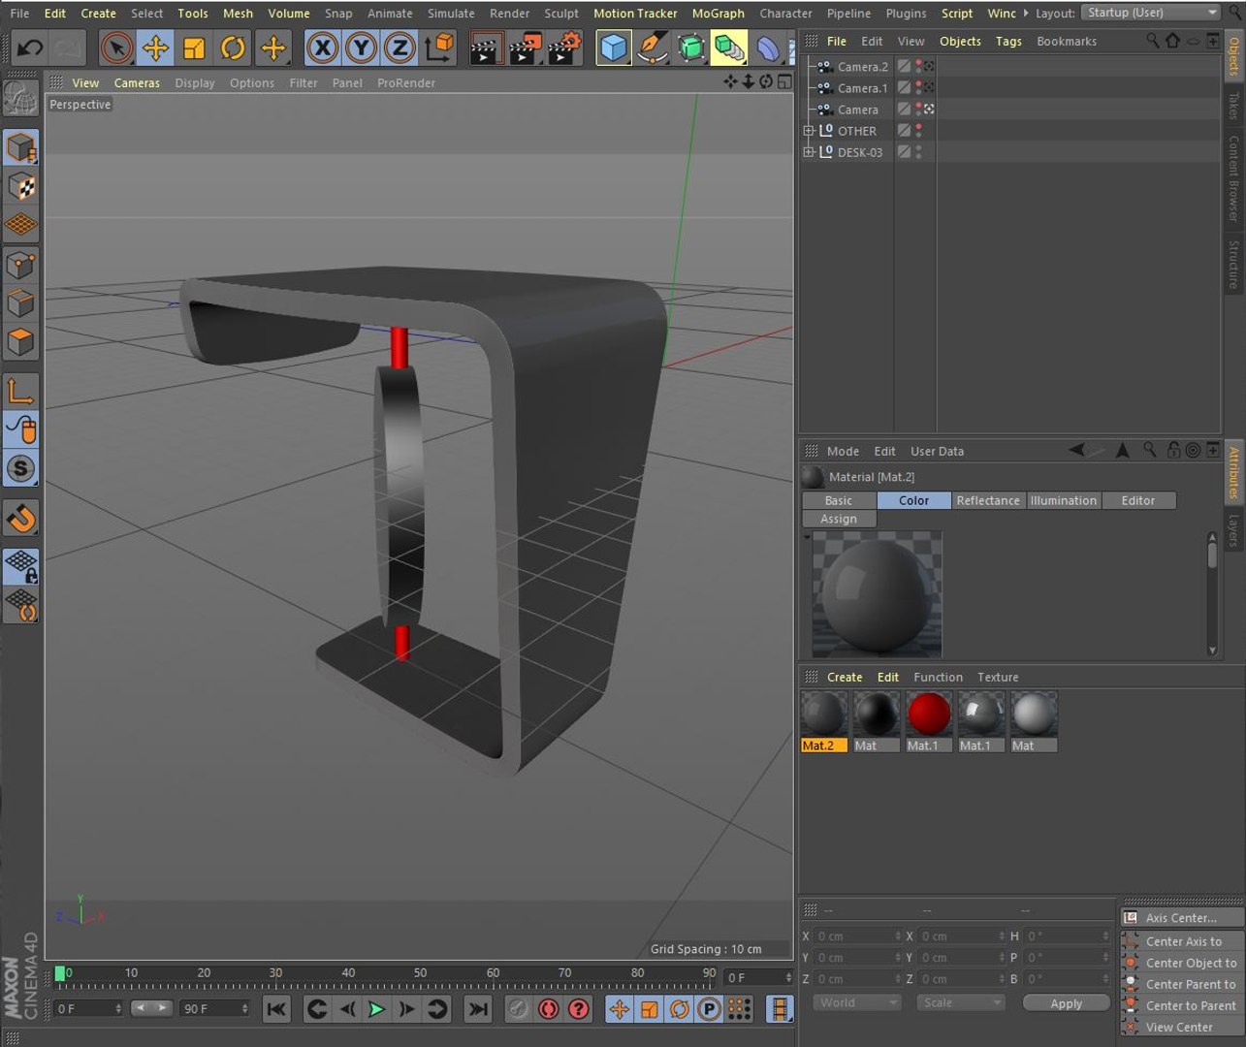The height and width of the screenshot is (1047, 1246).
Task: Switch to Polygons mode icon
Action: 20,341
